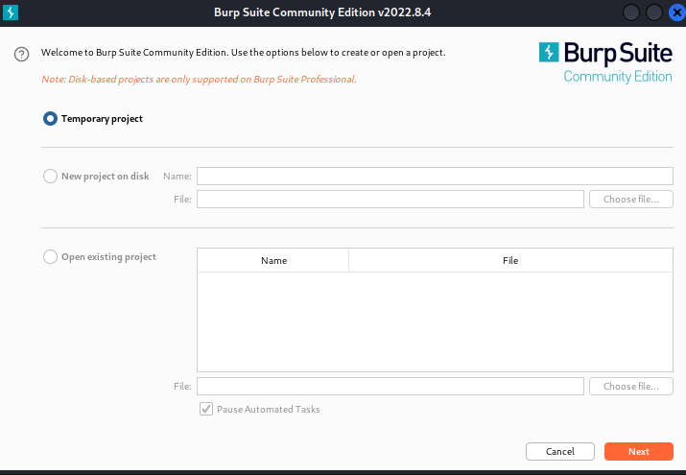Select the Temporary project radio button

coord(50,119)
